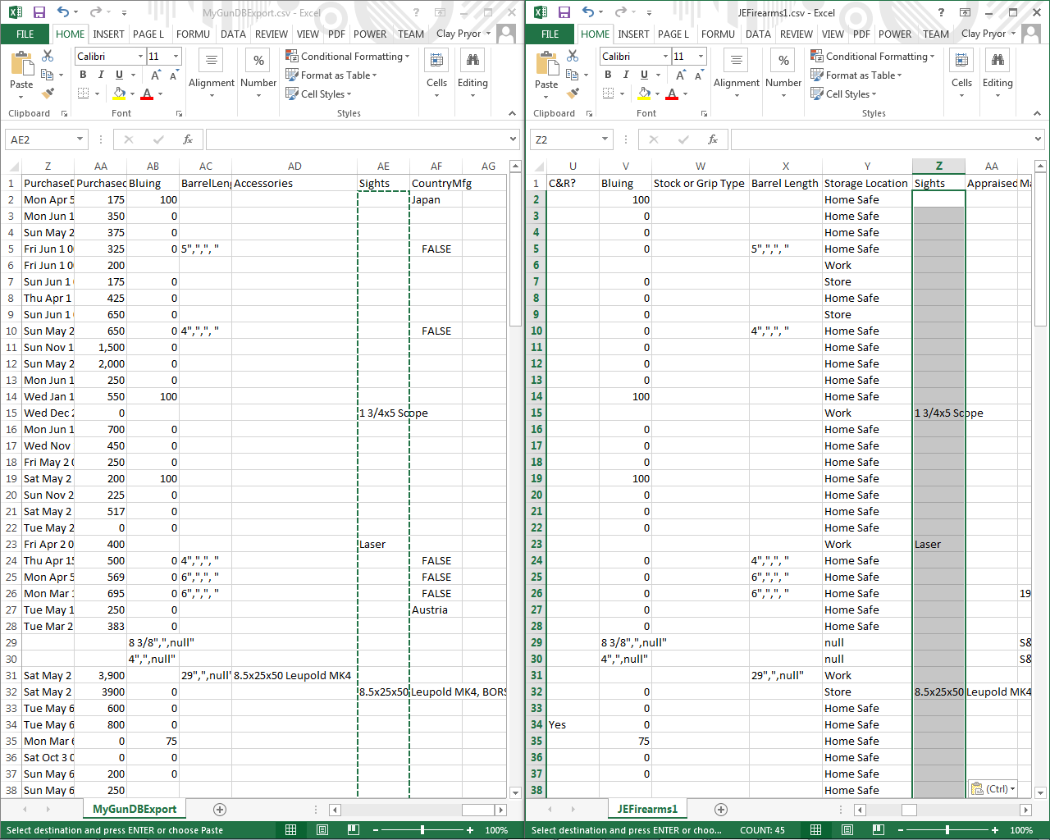The image size is (1050, 840).
Task: Open Conditional Formatting dropdown in JEFirearms1 window
Action: click(873, 57)
